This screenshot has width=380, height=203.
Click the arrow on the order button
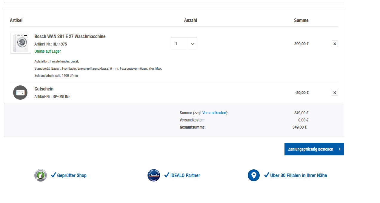pyautogui.click(x=340, y=149)
